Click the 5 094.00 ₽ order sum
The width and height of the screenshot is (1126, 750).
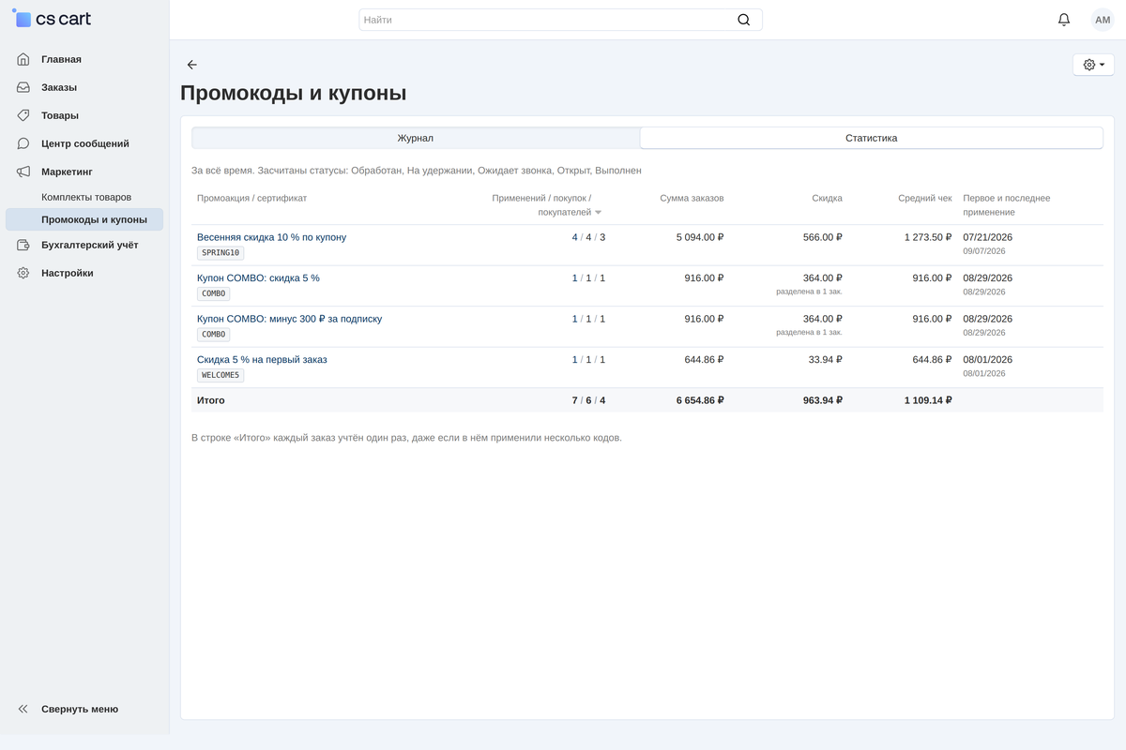click(x=700, y=237)
